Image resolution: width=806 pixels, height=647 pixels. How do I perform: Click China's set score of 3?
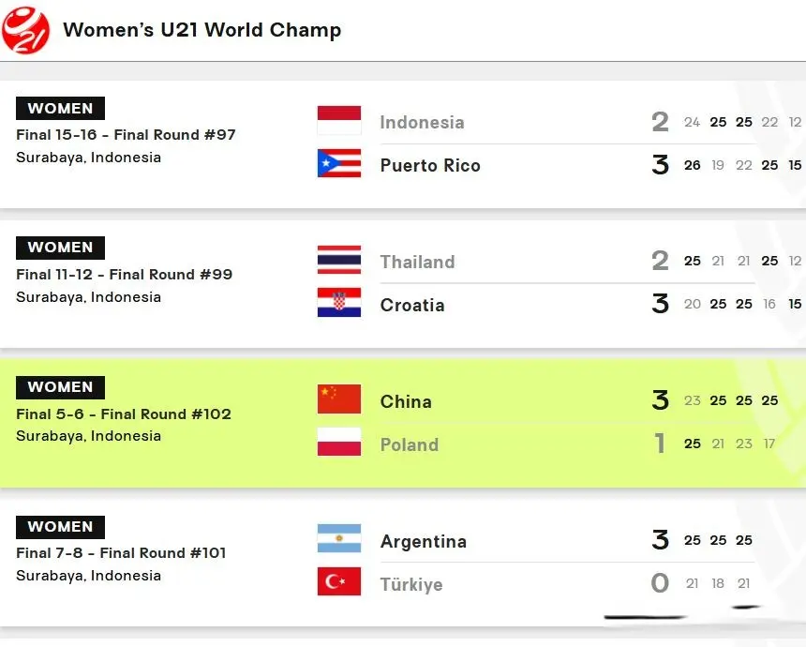click(x=661, y=400)
